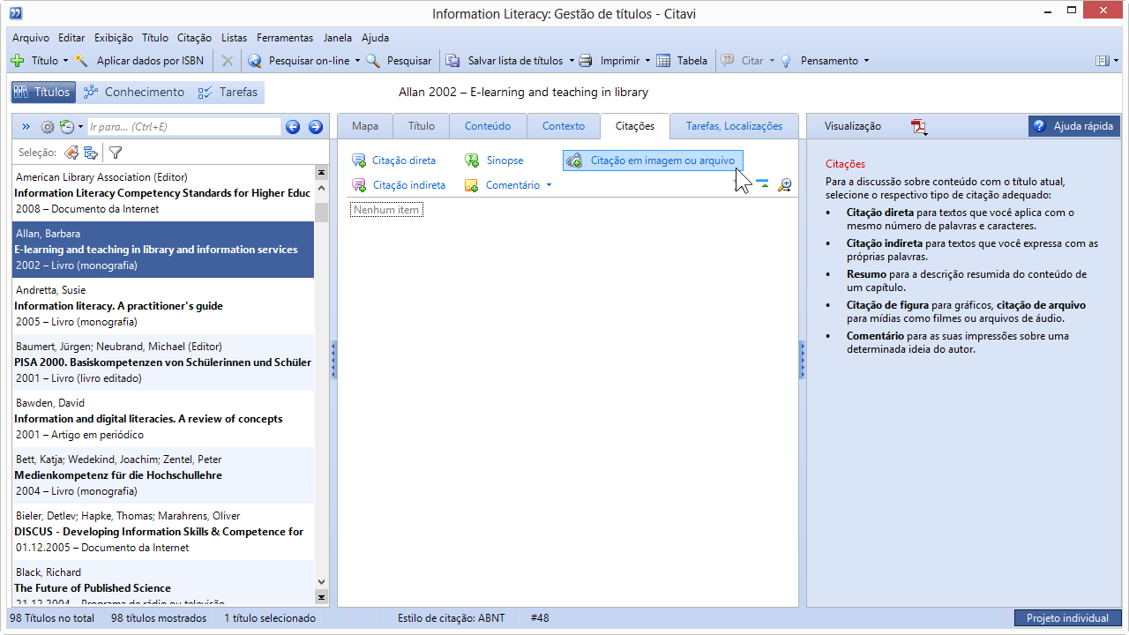Open the Visualização panel tab
The width and height of the screenshot is (1129, 635).
(x=853, y=126)
